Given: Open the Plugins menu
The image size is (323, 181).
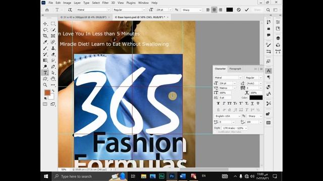Looking at the screenshot, I should tap(131, 3).
